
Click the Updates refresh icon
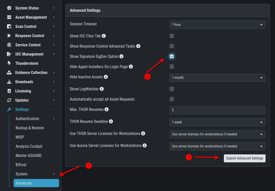click(x=9, y=100)
